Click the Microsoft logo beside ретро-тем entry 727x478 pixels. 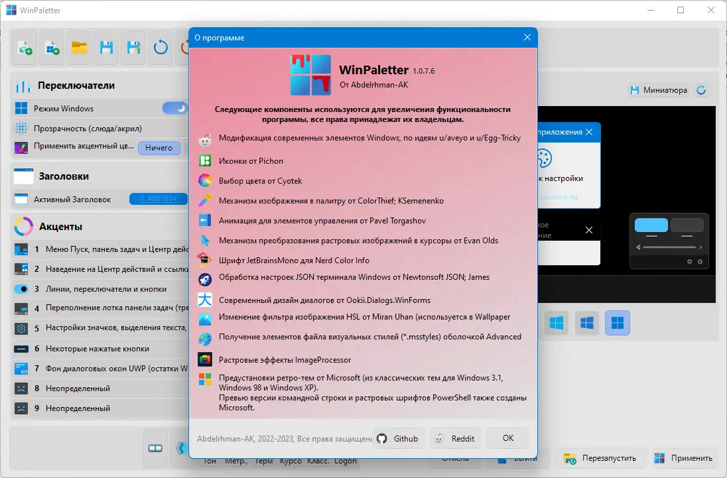[205, 379]
